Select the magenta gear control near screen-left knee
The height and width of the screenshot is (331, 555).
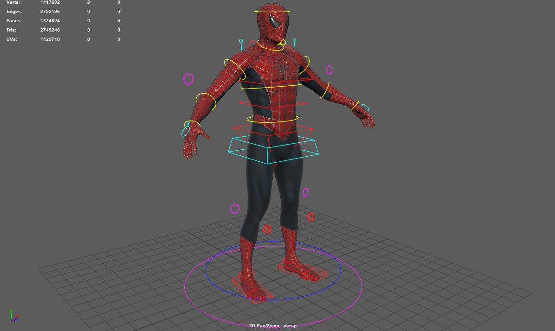(235, 209)
